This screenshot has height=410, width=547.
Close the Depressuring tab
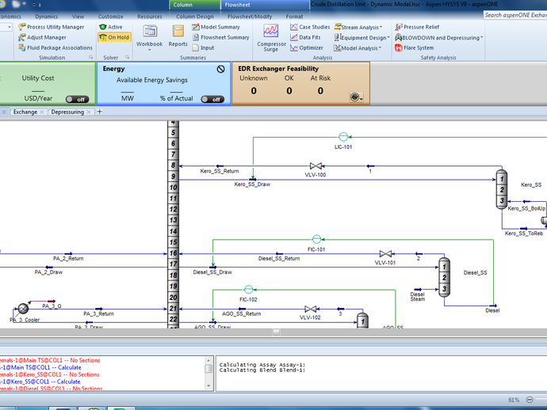pos(89,112)
